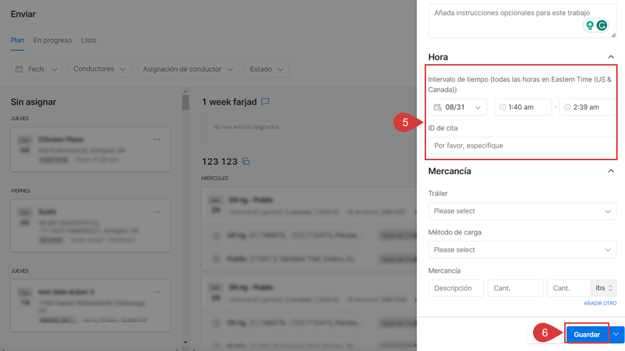Click the Guardar button
Screen dimensions: 625x351
tap(587, 334)
